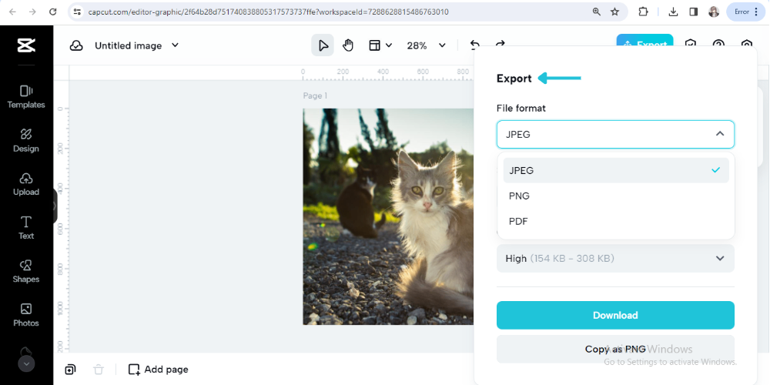The height and width of the screenshot is (385, 770).
Task: Duplicate the page using bottom icon
Action: pyautogui.click(x=70, y=370)
